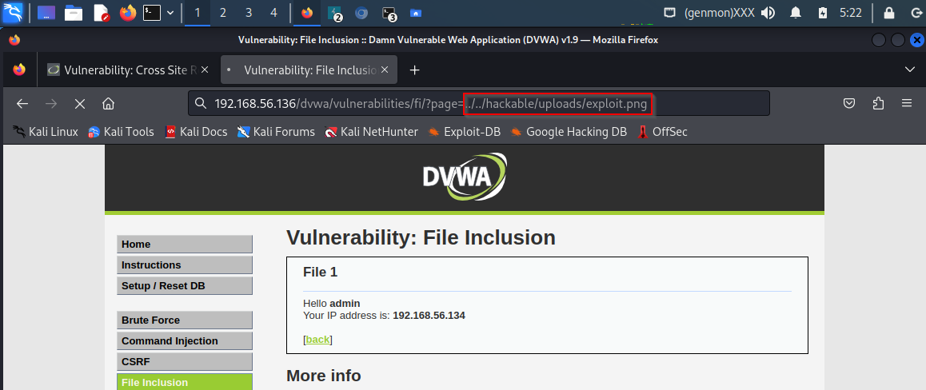Viewport: 926px width, 390px height.
Task: Stop loading the page
Action: click(80, 104)
